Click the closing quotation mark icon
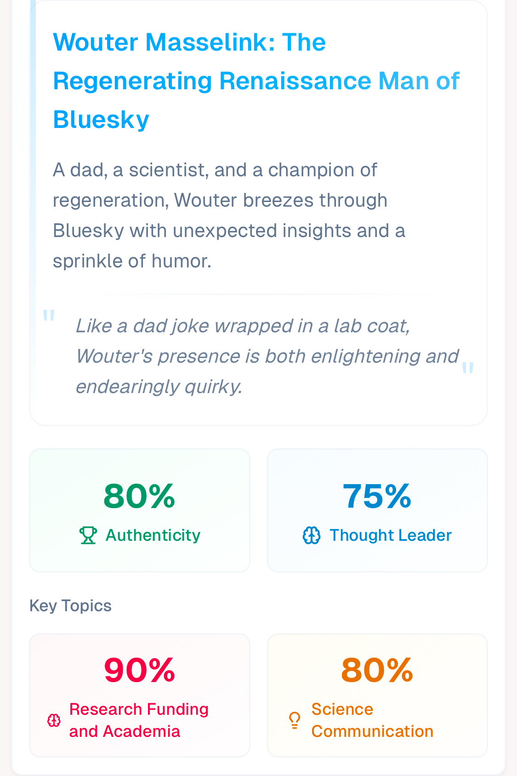517x776 pixels. 468,369
